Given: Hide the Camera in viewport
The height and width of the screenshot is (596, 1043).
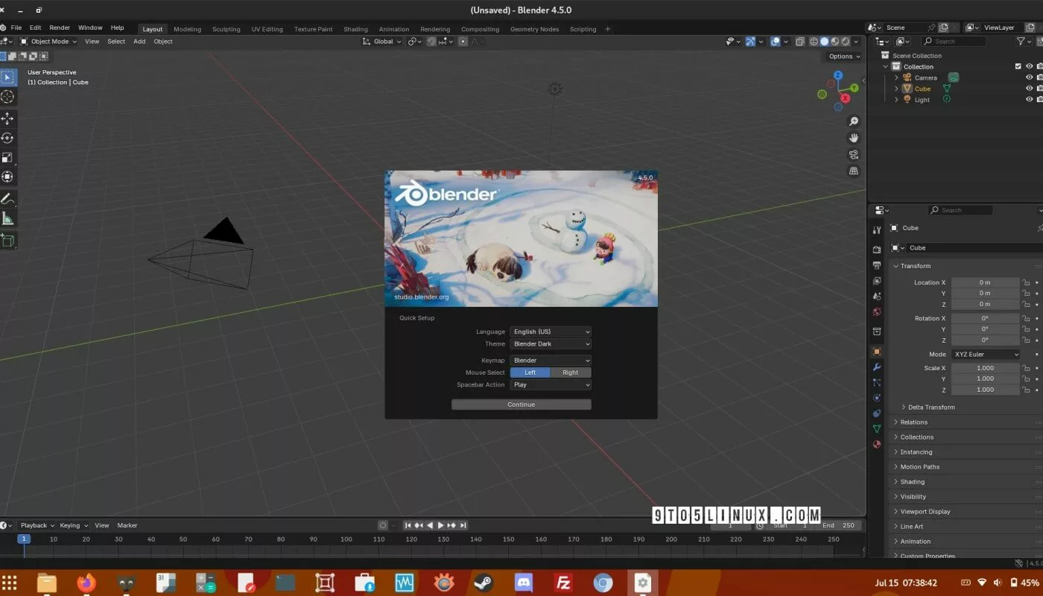Looking at the screenshot, I should pos(1030,77).
